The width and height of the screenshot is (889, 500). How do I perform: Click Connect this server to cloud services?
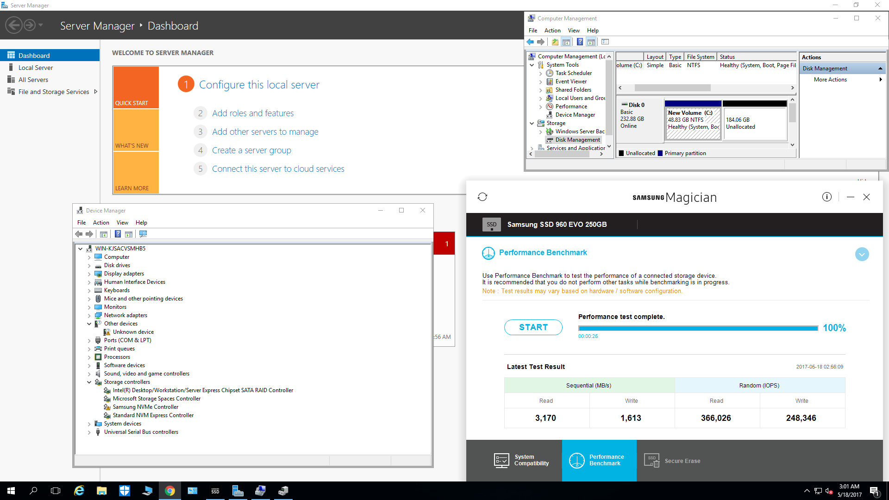click(x=278, y=169)
